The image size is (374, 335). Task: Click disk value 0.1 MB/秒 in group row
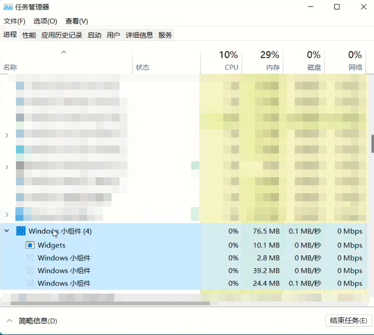click(x=305, y=231)
